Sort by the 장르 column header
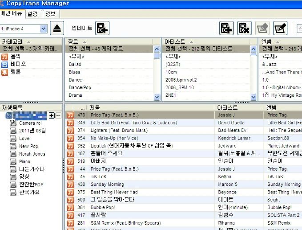Image resolution: width=302 pixels, height=230 pixels. (x=109, y=42)
